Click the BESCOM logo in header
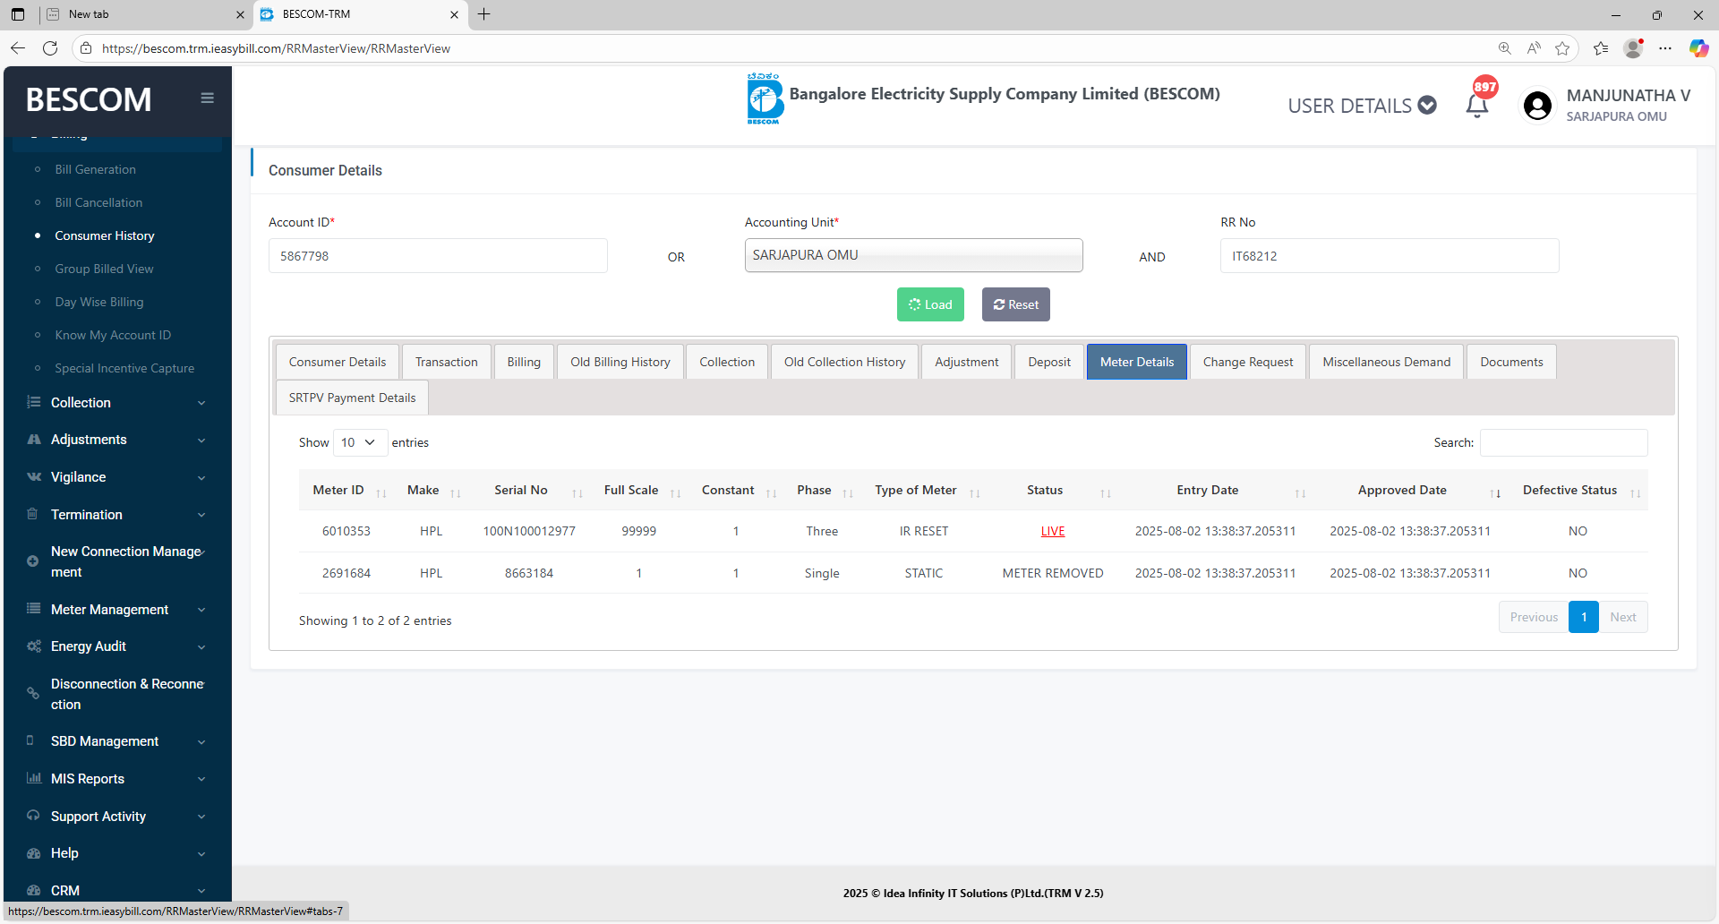1719x924 pixels. click(765, 99)
